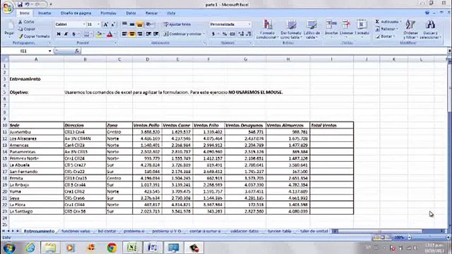452x254 pixels.
Task: Toggle center horizontal alignment
Action: pyautogui.click(x=132, y=34)
